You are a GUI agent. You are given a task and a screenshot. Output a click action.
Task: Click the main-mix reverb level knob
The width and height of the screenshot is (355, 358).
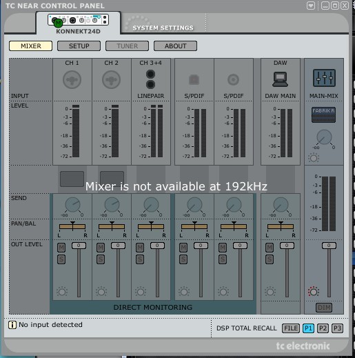(324, 137)
